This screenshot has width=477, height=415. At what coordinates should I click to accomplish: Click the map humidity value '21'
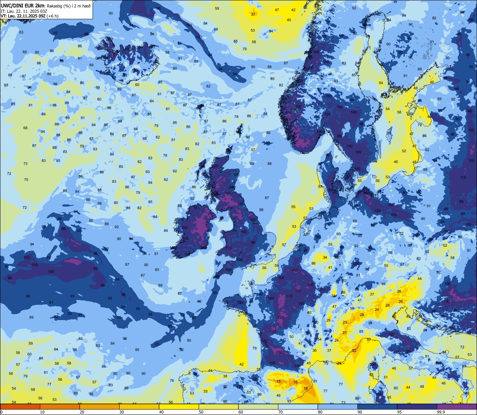[x=345, y=333]
